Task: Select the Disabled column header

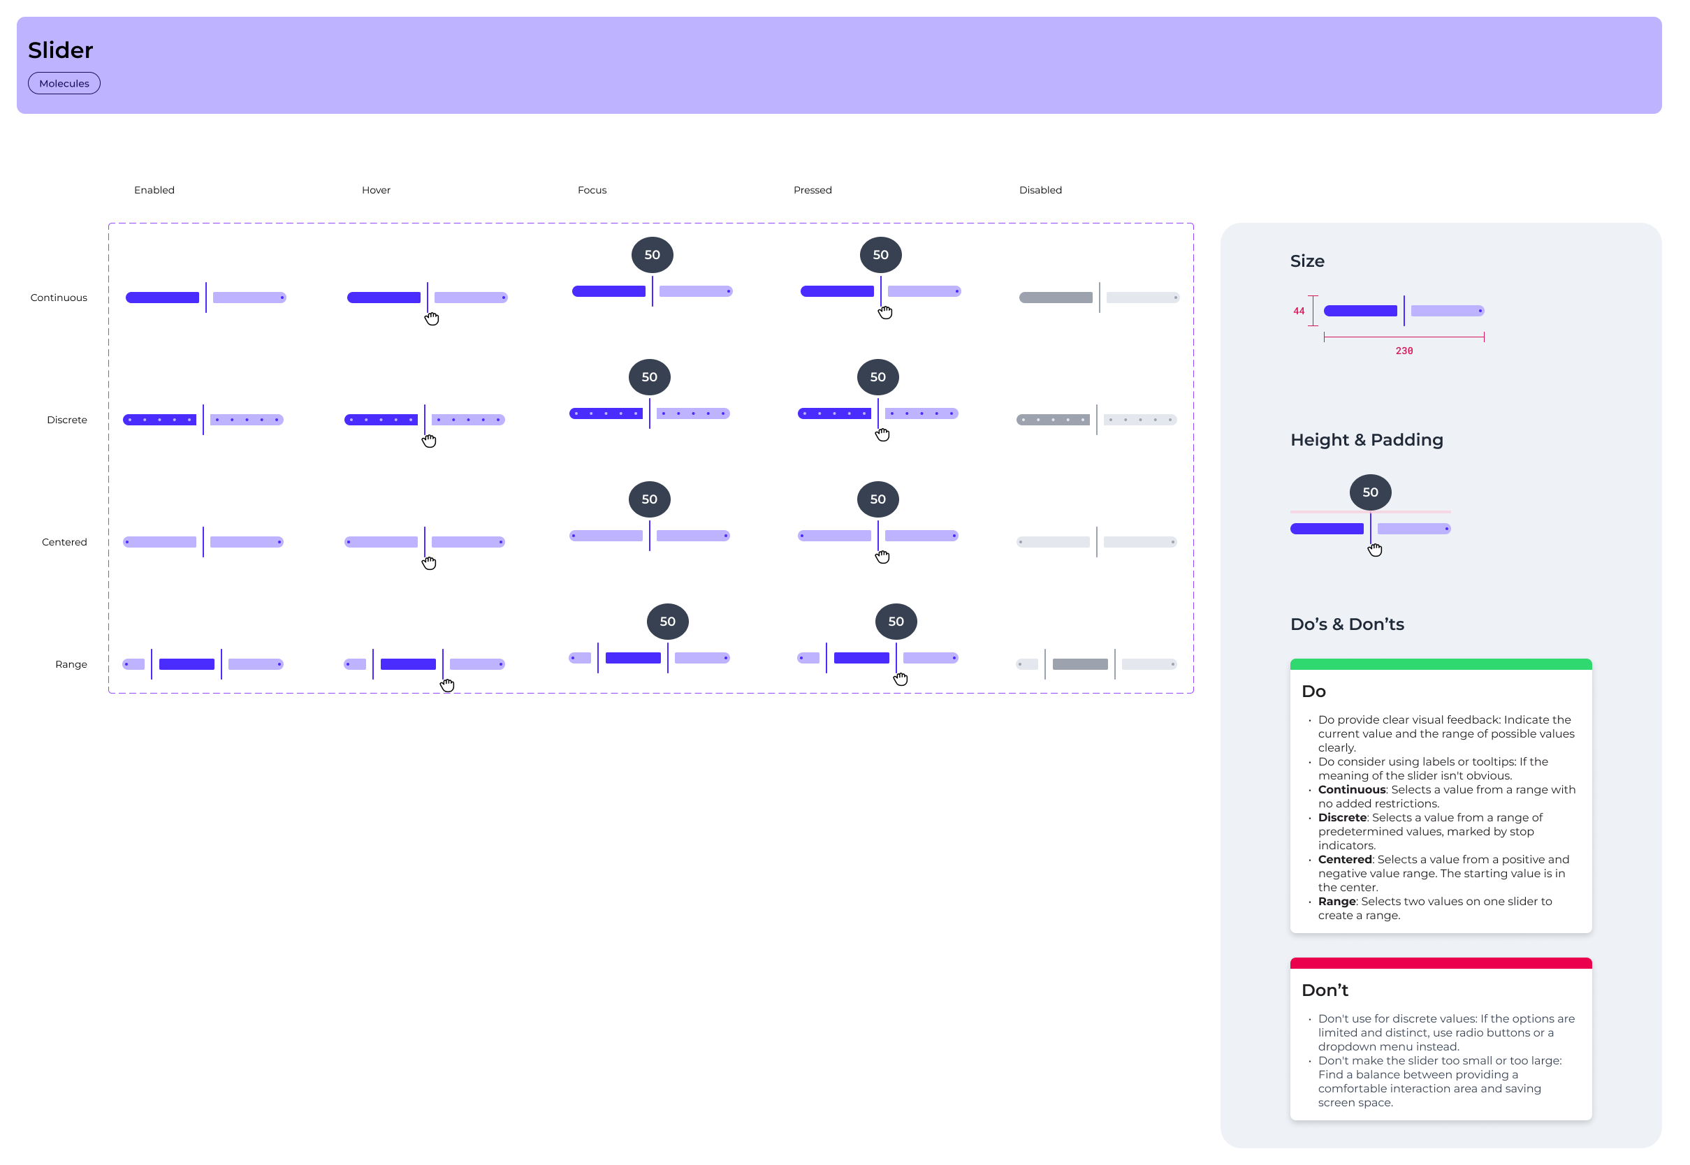Action: click(1040, 190)
